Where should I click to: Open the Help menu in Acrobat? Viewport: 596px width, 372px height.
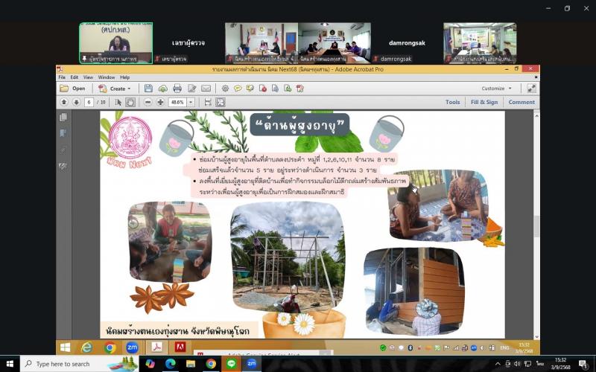(x=124, y=77)
